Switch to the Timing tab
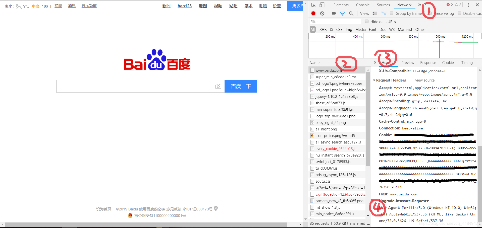 pos(467,62)
